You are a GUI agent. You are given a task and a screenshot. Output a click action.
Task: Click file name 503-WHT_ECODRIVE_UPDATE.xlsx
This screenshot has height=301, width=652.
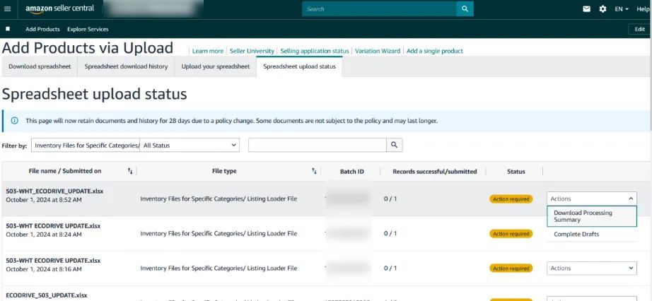click(x=54, y=191)
